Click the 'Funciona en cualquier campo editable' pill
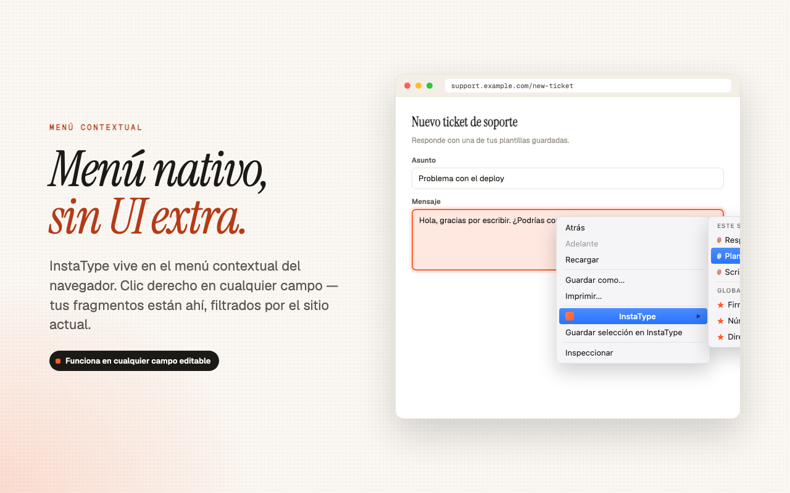 134,361
